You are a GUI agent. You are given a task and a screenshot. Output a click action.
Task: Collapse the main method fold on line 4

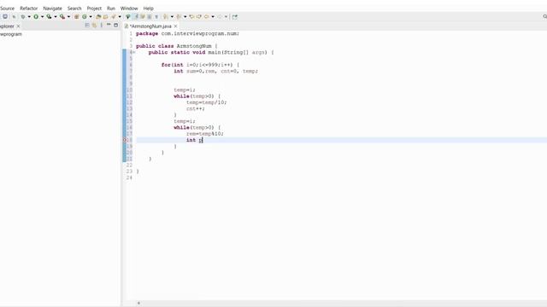[134, 52]
